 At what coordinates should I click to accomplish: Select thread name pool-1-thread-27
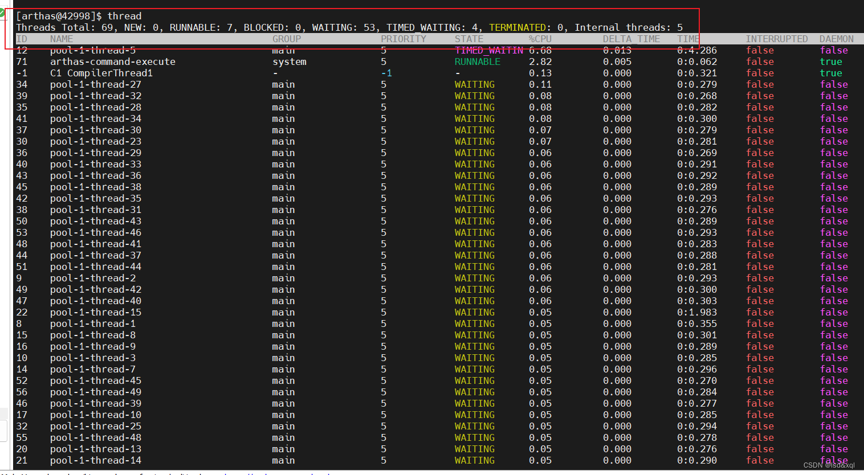click(96, 84)
